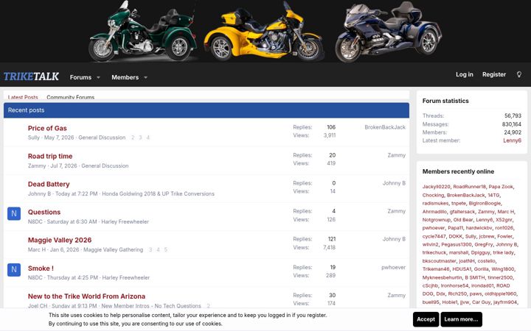Open the Smoke ! thread
Screen dimensions: 531x331
click(41, 268)
